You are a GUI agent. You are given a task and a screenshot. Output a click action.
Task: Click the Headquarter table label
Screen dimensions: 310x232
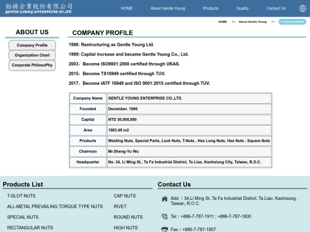coord(88,162)
